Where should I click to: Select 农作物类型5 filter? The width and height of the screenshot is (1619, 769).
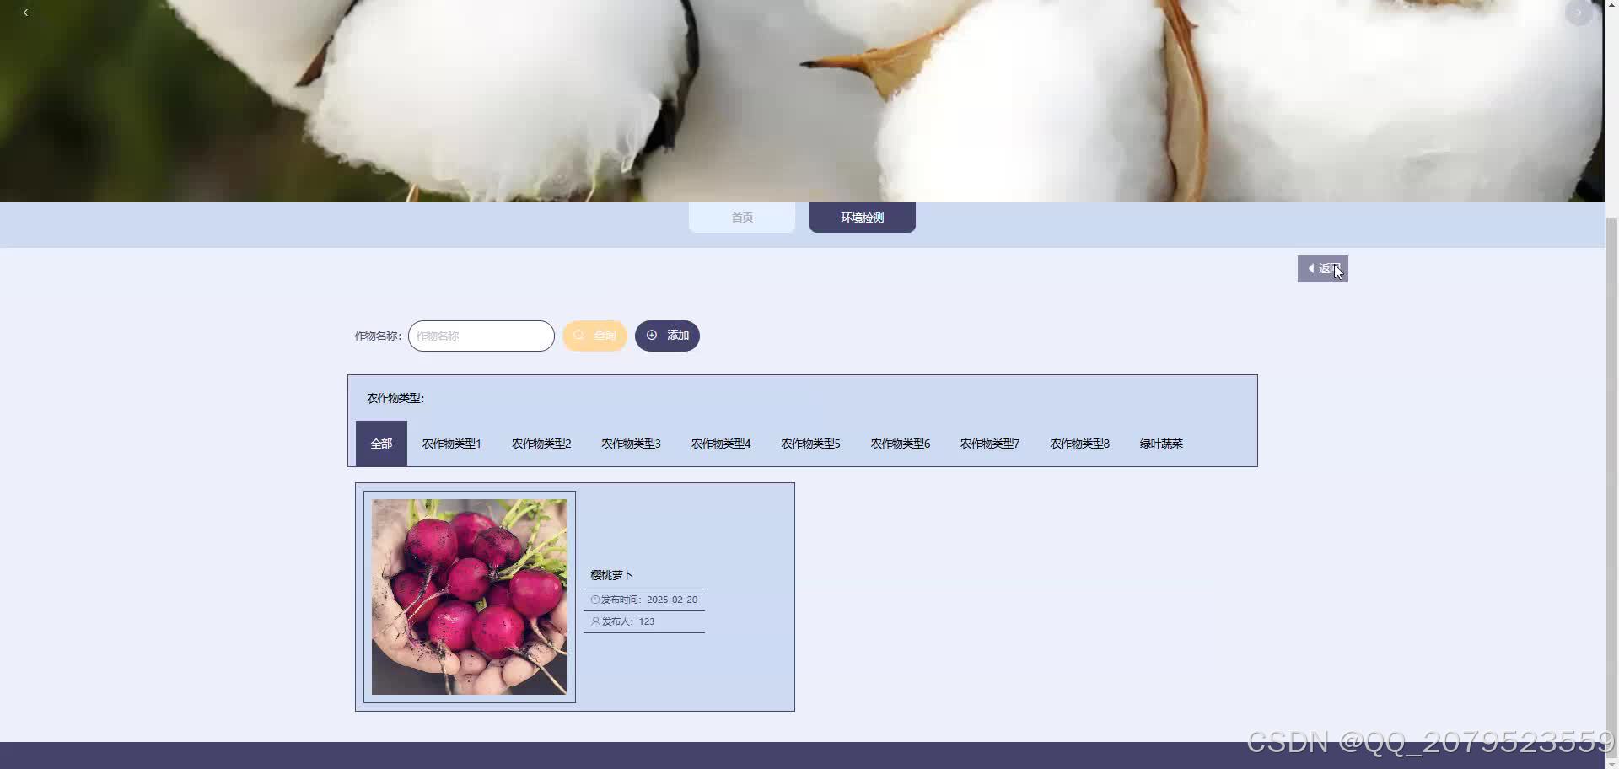click(x=810, y=444)
